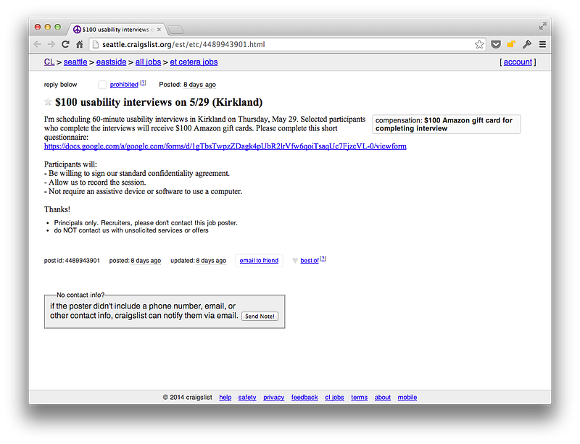Click the '© 2014 craigslist' footer text
The height and width of the screenshot is (444, 580).
tap(188, 398)
